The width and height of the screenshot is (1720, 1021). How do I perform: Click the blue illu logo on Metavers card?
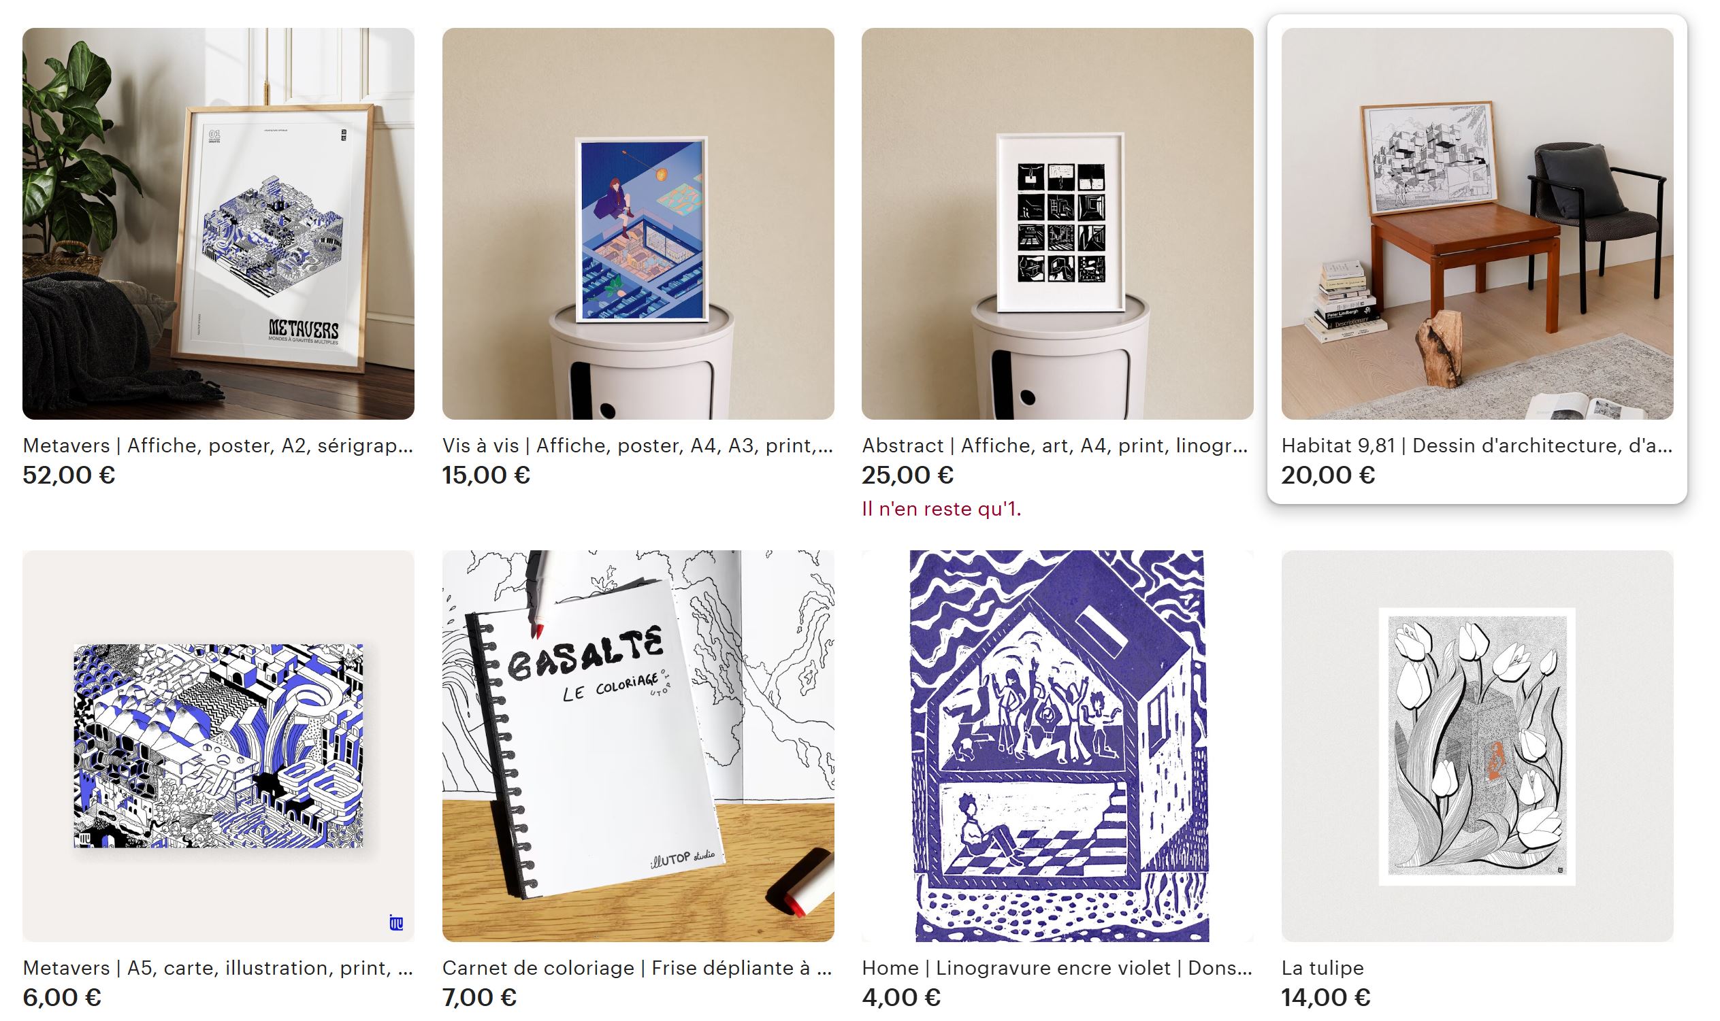pos(395,922)
